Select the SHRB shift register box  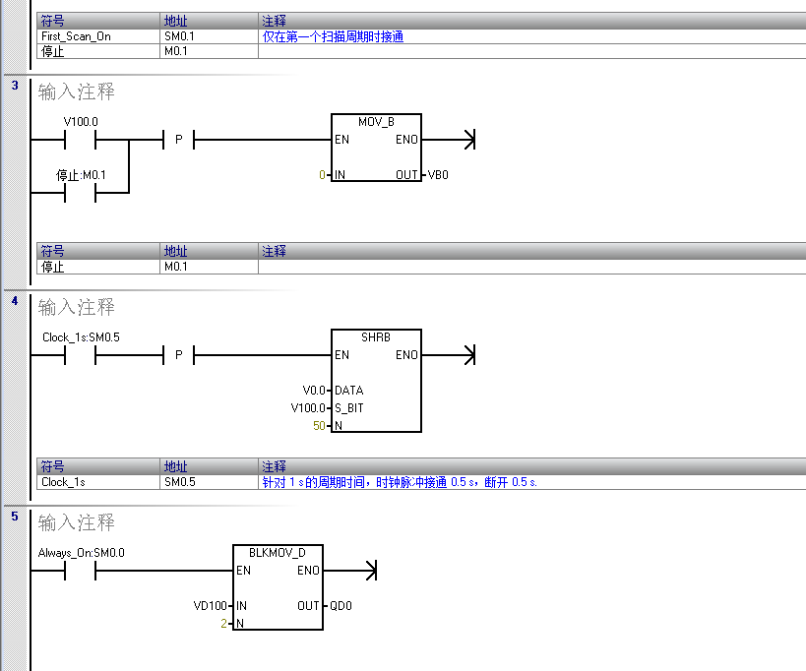tap(376, 380)
